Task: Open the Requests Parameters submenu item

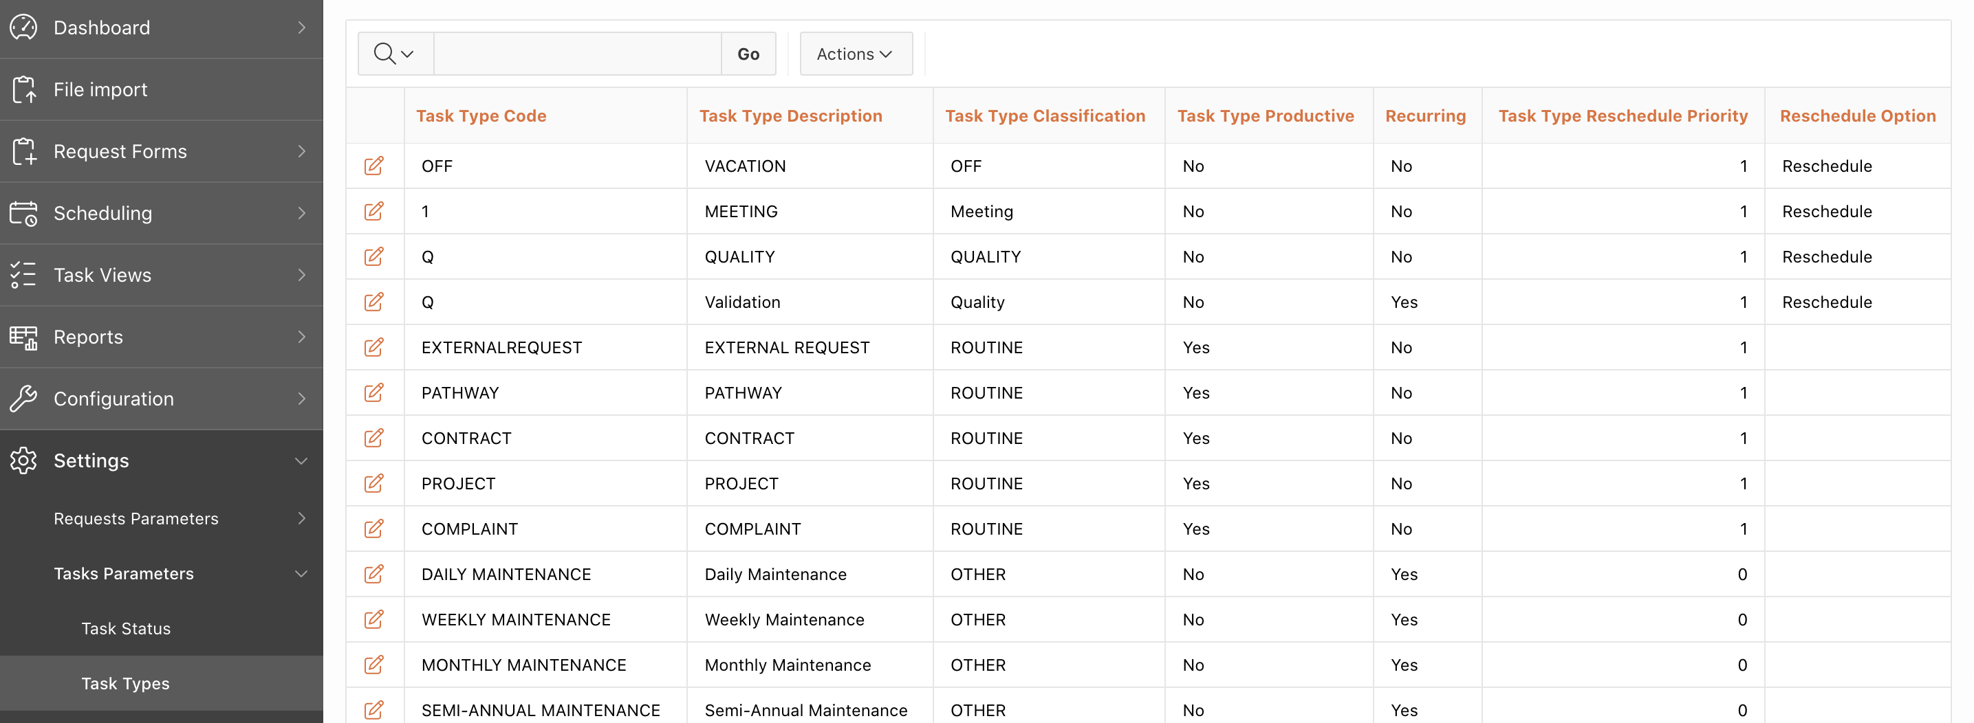Action: (x=162, y=518)
